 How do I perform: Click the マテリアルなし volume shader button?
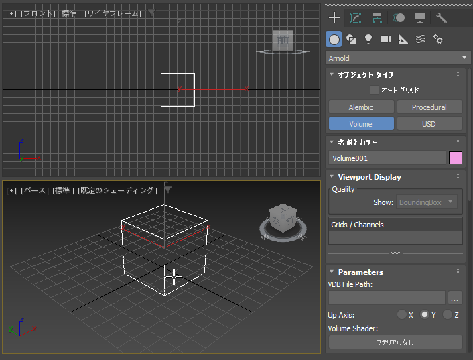pos(395,343)
